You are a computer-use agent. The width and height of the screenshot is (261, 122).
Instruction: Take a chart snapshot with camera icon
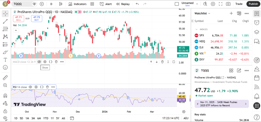coord(228,4)
